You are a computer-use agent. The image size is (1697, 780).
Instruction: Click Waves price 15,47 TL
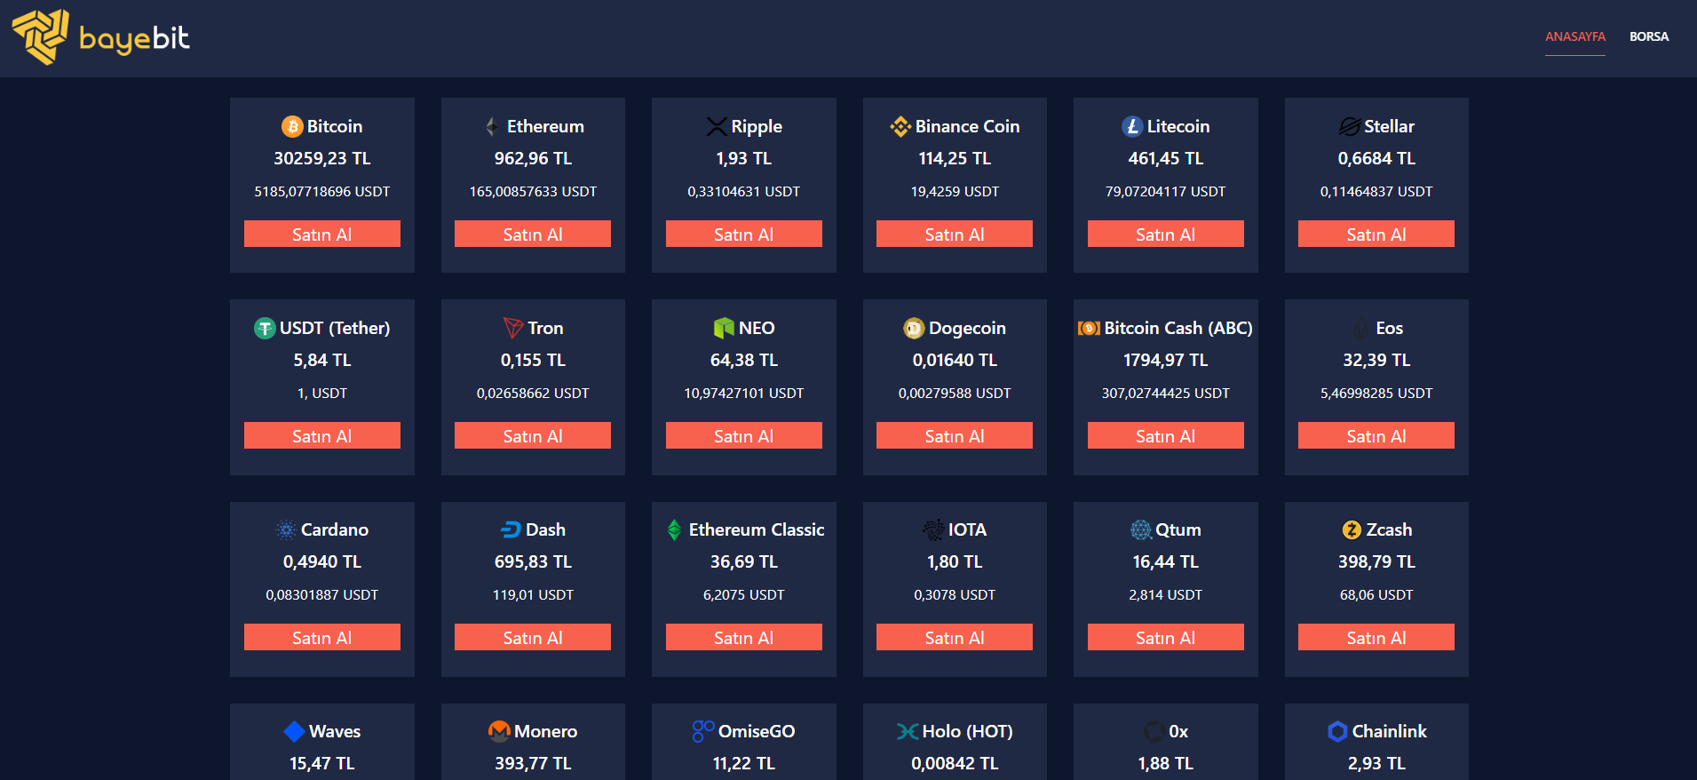tap(322, 763)
